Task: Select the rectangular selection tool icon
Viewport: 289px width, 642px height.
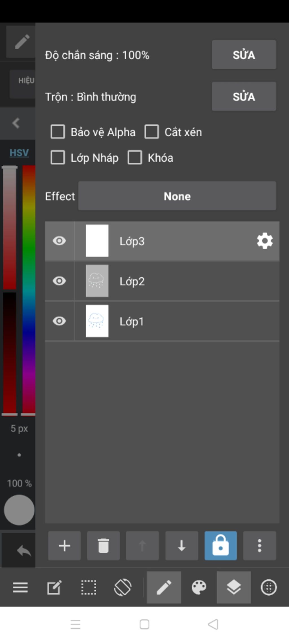Action: pyautogui.click(x=89, y=587)
